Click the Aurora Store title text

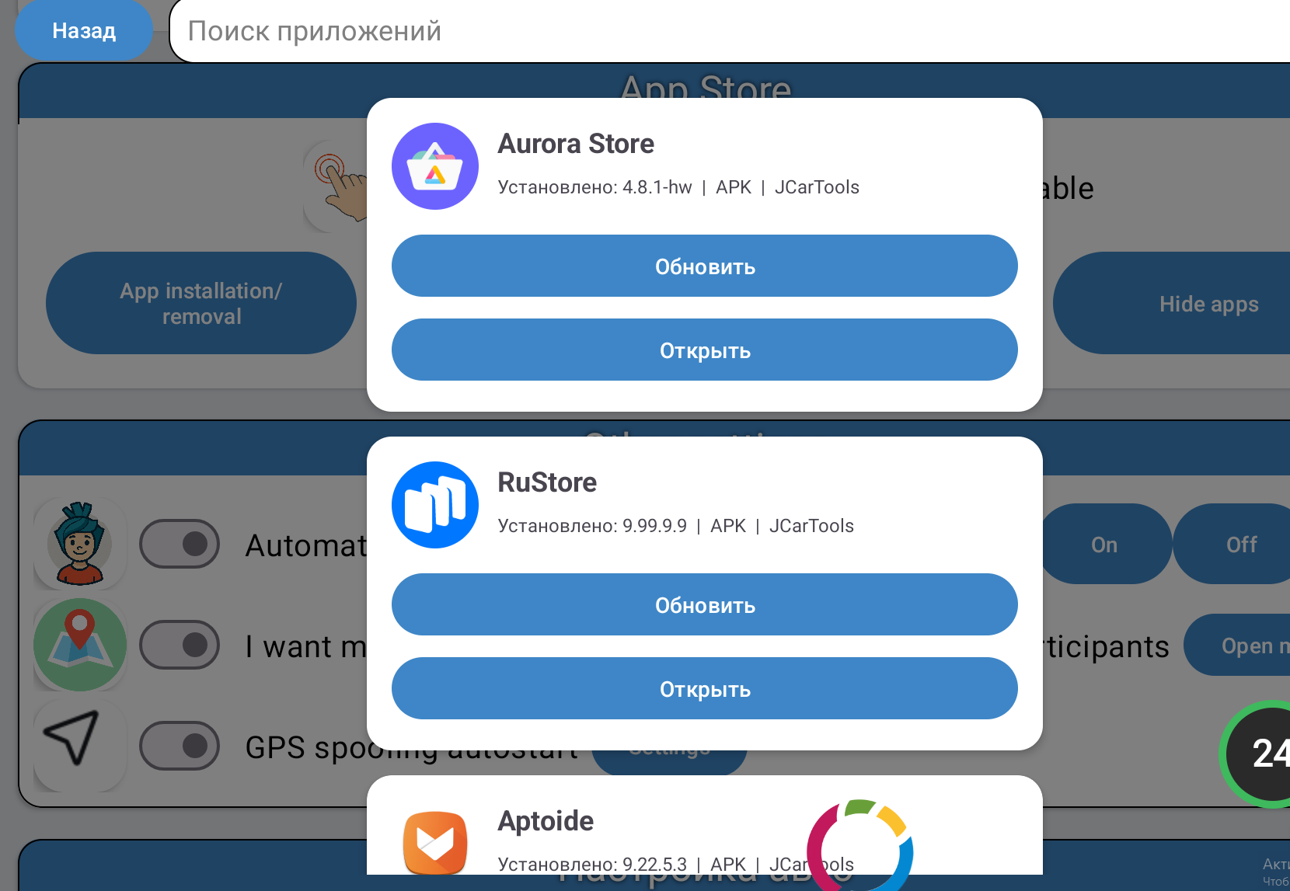pyautogui.click(x=576, y=144)
